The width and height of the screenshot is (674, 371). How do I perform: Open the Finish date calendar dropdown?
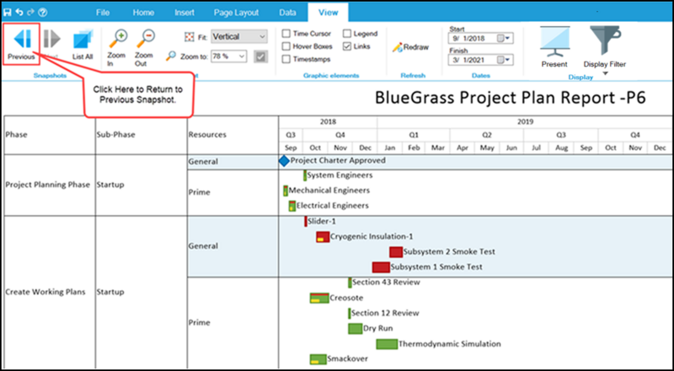504,60
